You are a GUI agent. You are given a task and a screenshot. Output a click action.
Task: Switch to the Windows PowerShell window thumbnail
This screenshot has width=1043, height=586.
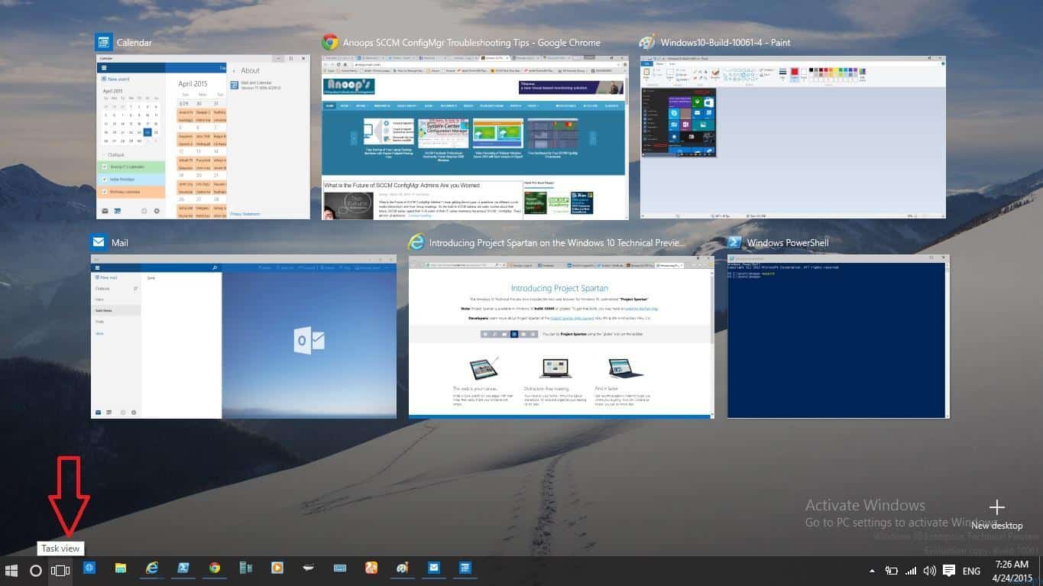(838, 337)
